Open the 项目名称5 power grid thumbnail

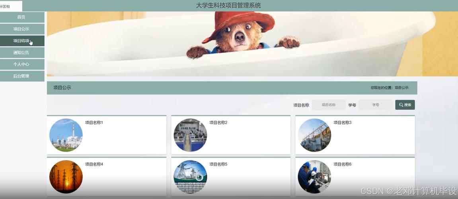click(190, 177)
